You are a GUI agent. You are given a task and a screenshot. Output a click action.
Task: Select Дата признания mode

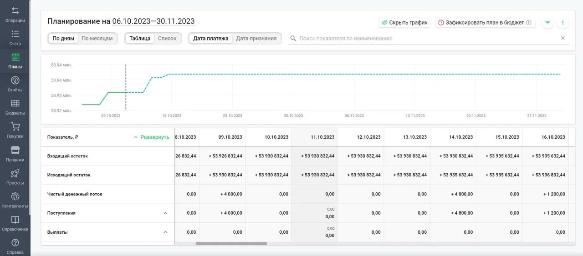[x=256, y=38]
